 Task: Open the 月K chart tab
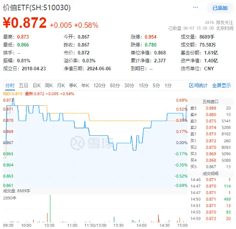click(x=61, y=85)
